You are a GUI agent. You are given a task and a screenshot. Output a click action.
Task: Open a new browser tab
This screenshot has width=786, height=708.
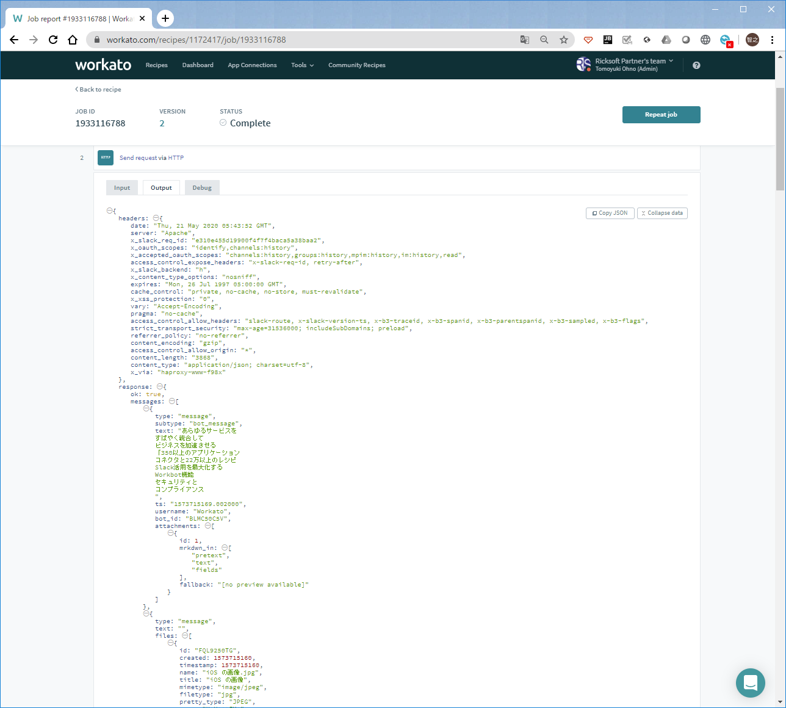[x=165, y=18]
